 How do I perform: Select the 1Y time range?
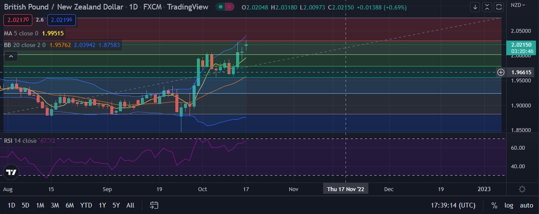click(102, 205)
